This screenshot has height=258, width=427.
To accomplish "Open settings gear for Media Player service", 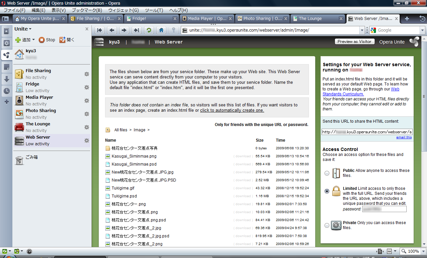I will (x=87, y=101).
